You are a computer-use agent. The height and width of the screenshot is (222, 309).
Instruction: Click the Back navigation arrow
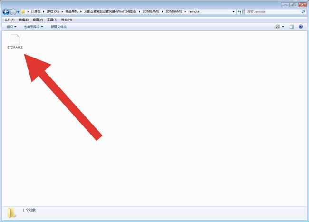coord(6,11)
